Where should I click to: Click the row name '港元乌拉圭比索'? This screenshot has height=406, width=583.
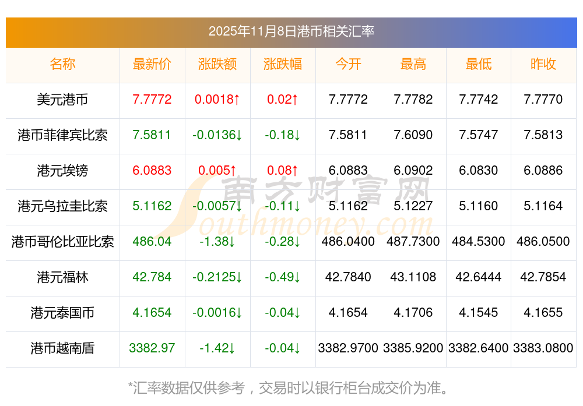point(62,206)
